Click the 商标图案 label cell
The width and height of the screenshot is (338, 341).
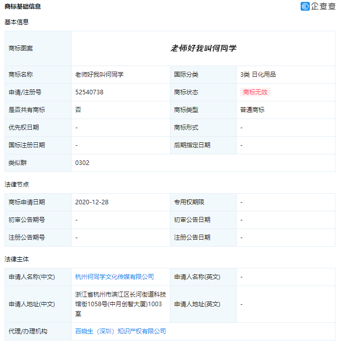[x=38, y=48]
